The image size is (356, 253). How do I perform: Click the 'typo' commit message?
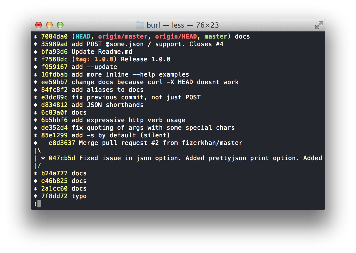point(79,196)
